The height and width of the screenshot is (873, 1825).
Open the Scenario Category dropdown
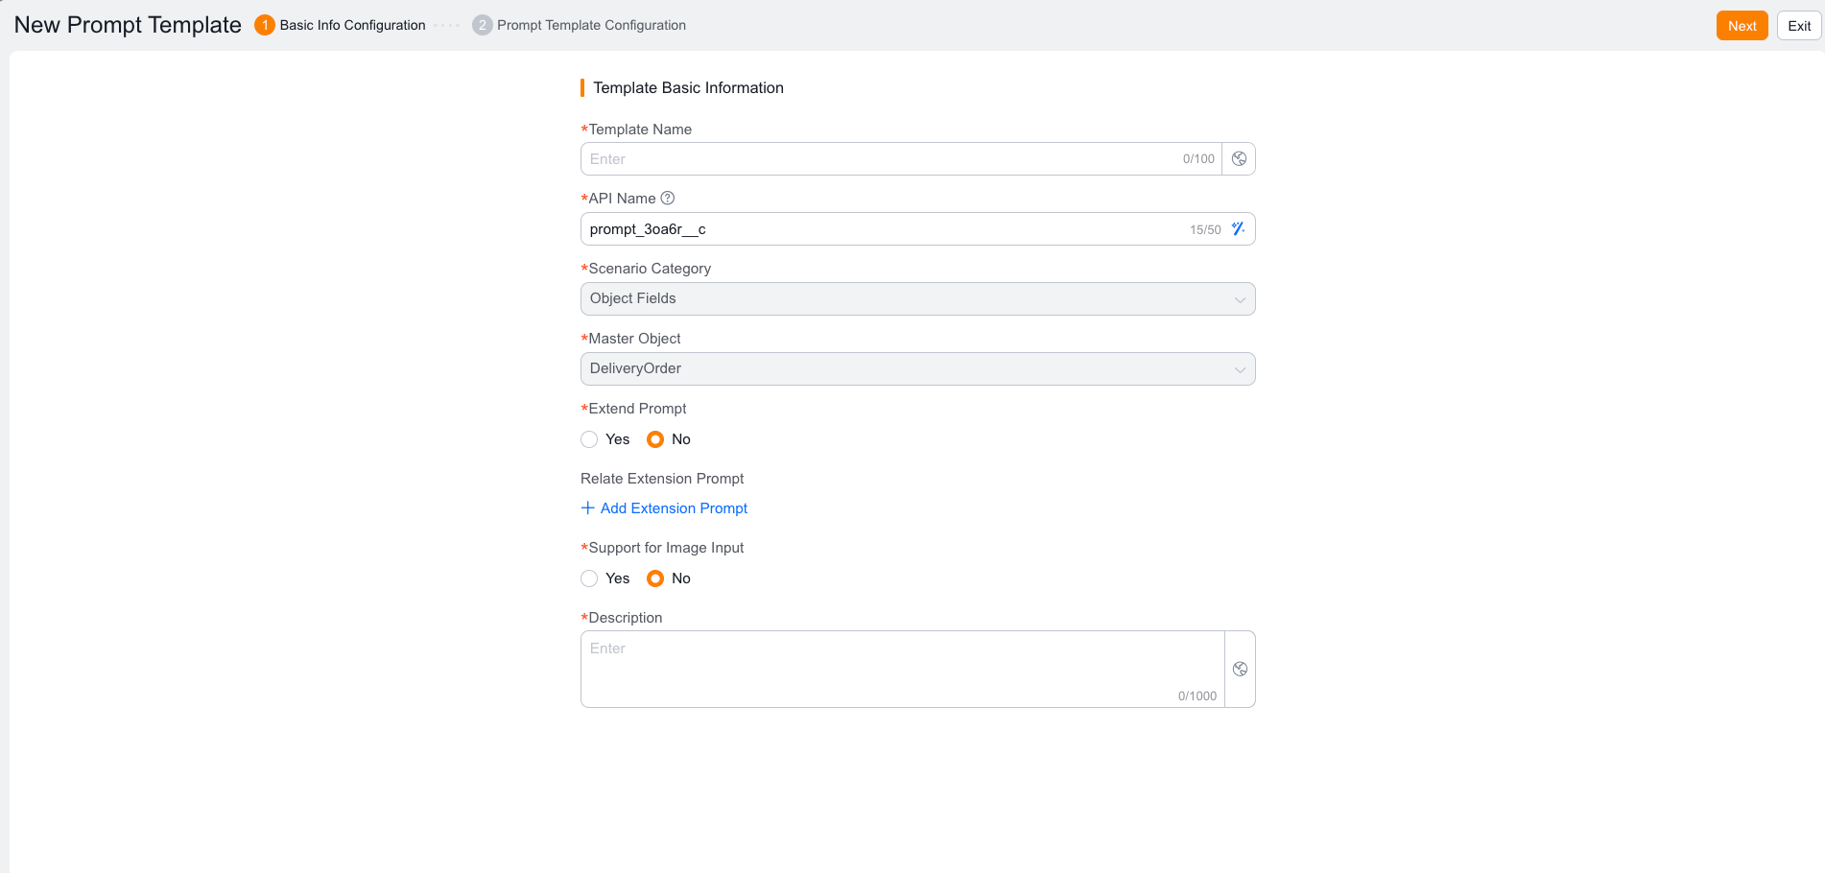(x=917, y=298)
